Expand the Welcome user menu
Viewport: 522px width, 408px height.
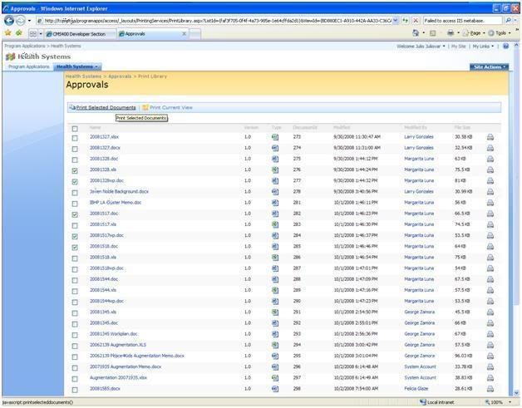click(421, 47)
